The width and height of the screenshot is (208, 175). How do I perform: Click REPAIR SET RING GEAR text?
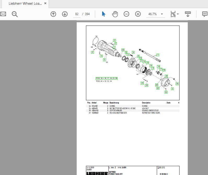[x=151, y=113]
